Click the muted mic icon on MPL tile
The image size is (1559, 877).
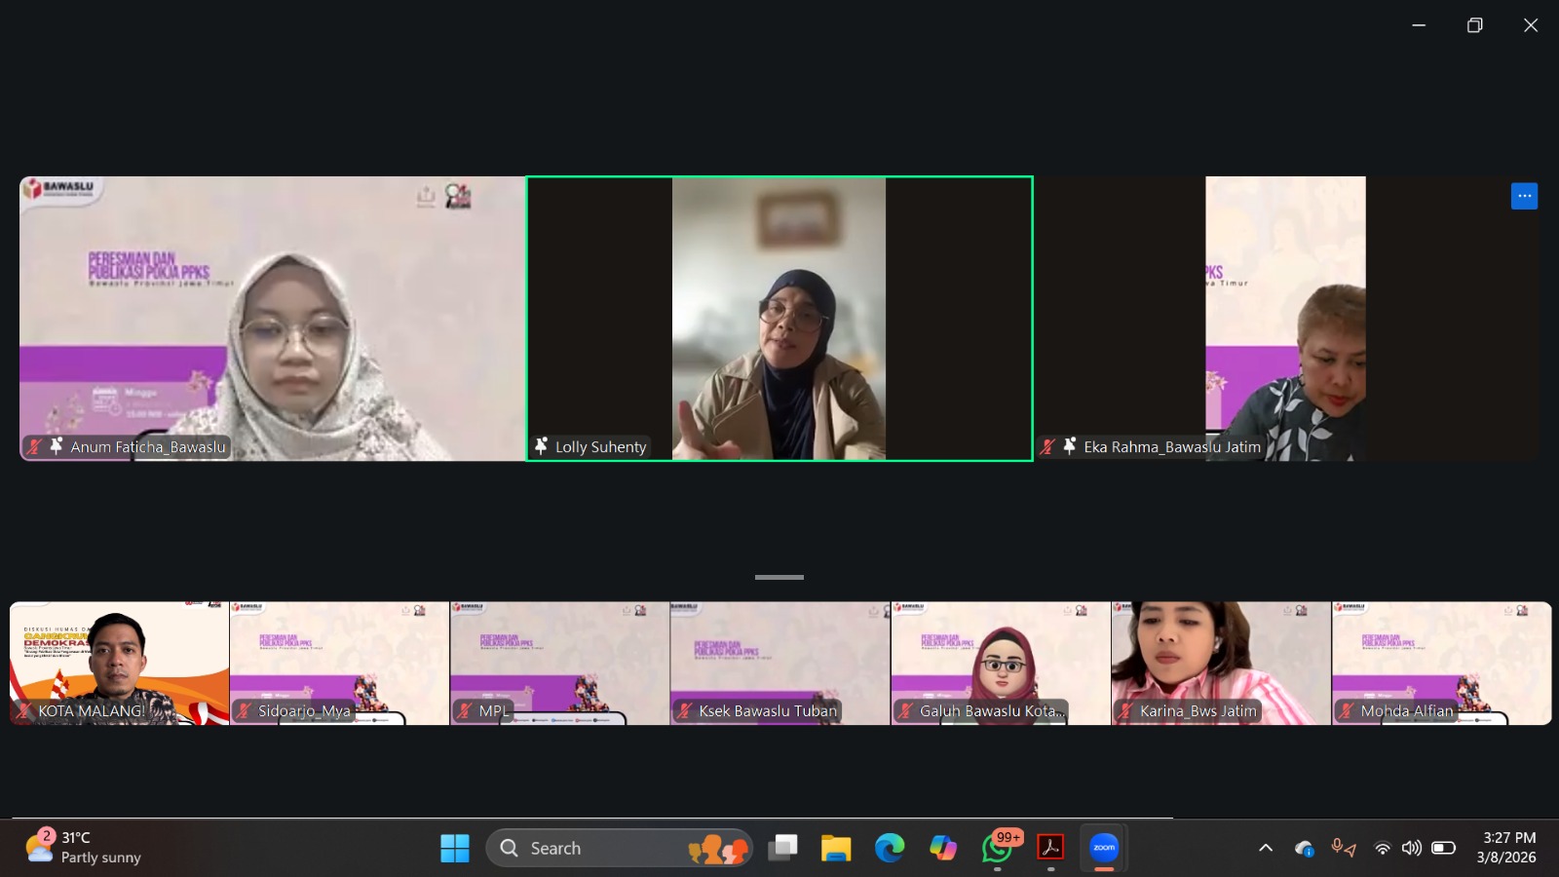pyautogui.click(x=465, y=710)
